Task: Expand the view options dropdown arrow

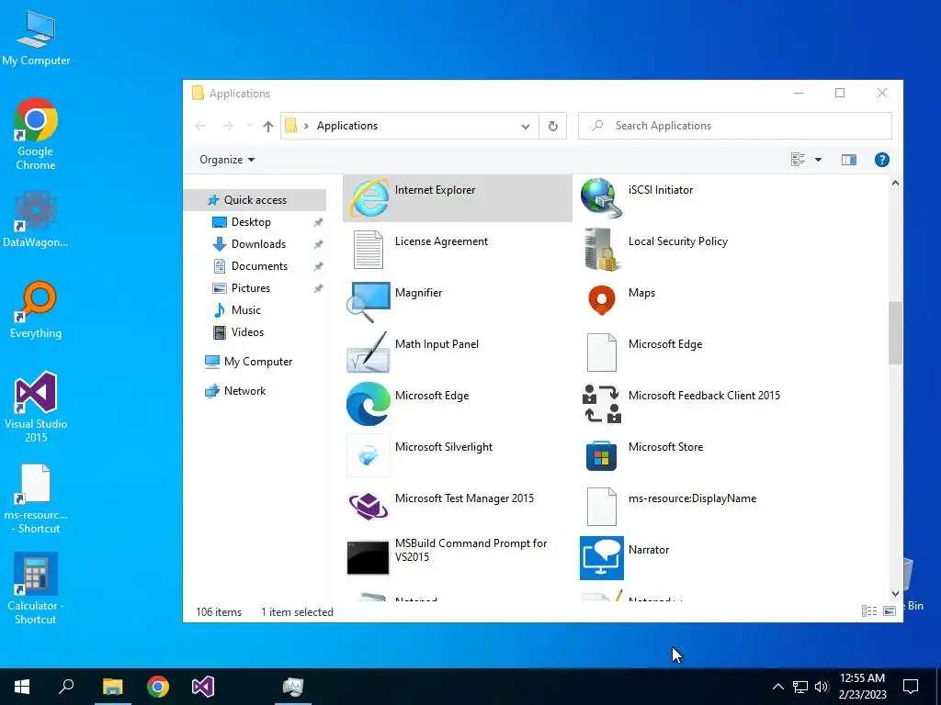Action: [x=818, y=160]
